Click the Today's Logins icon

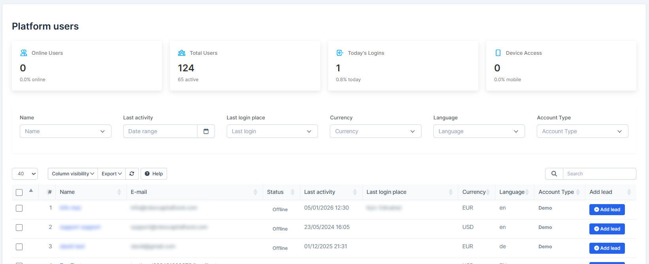click(x=340, y=53)
